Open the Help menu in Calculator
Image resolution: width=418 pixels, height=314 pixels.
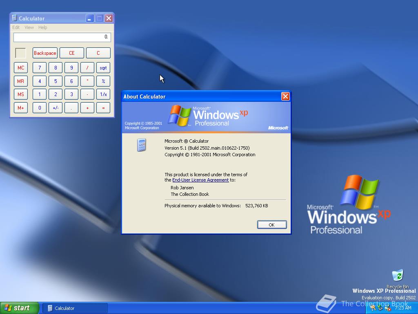(42, 27)
